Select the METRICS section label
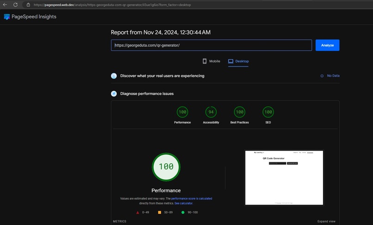This screenshot has height=225, width=373. (120, 221)
